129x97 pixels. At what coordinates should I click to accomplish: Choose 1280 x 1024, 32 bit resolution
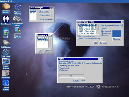[x=87, y=29]
